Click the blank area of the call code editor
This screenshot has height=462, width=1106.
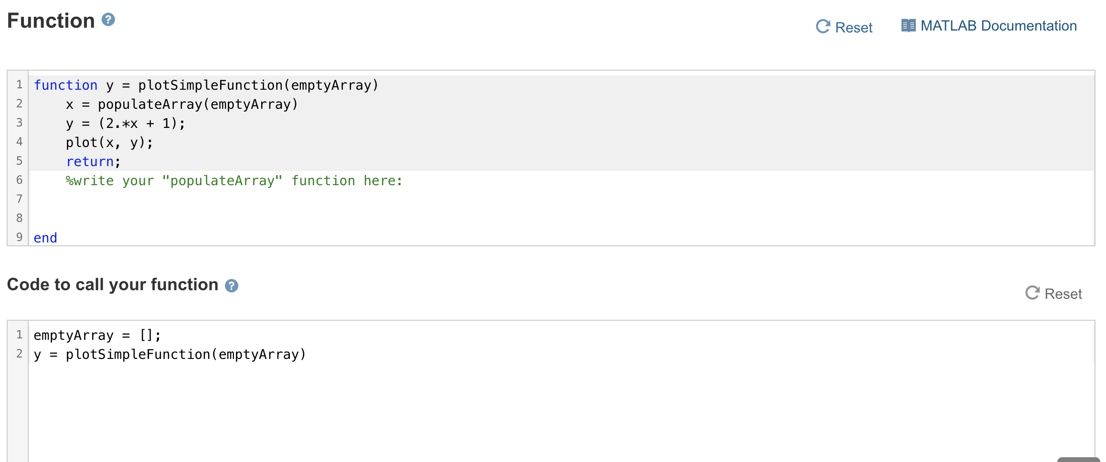coord(562,410)
